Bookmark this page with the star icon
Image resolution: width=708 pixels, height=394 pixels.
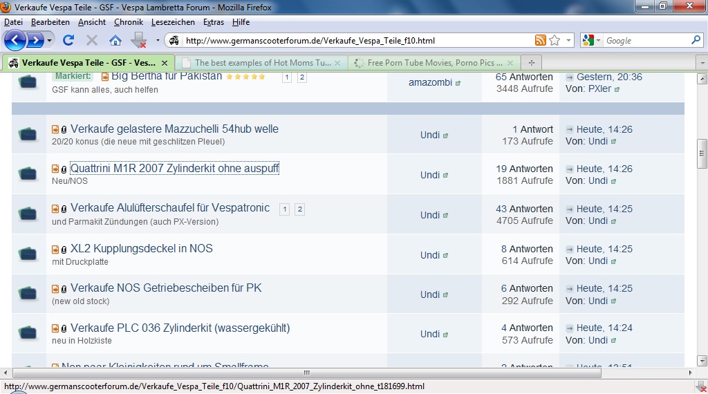point(555,41)
